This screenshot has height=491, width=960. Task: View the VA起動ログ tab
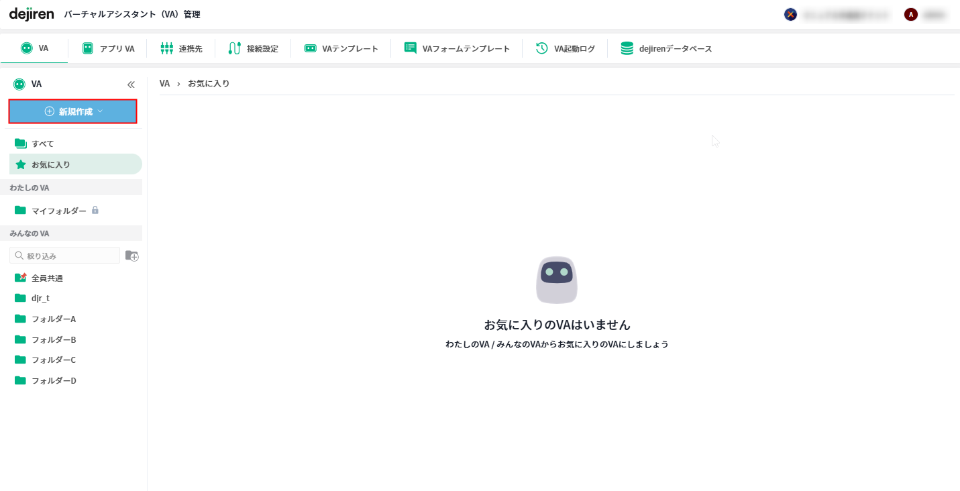pos(565,48)
